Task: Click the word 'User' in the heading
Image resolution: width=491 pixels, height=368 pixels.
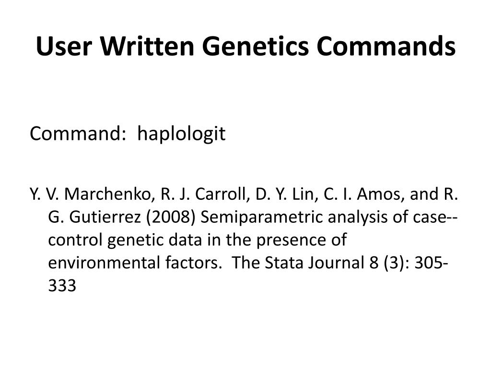Action: tap(64, 46)
